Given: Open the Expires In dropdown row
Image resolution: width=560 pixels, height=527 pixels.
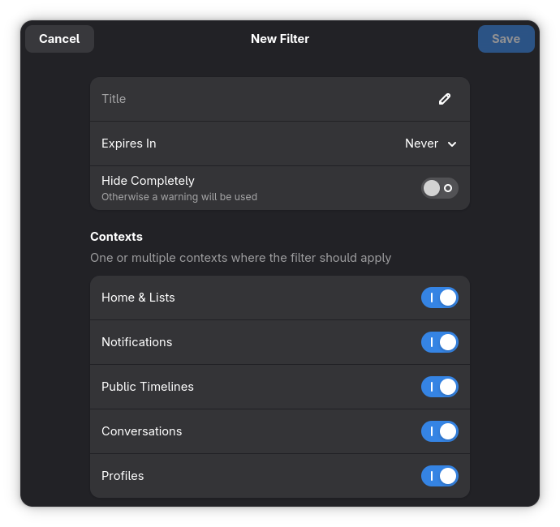Looking at the screenshot, I should 280,144.
